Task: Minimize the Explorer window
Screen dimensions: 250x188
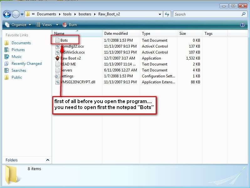Action: pos(224,6)
